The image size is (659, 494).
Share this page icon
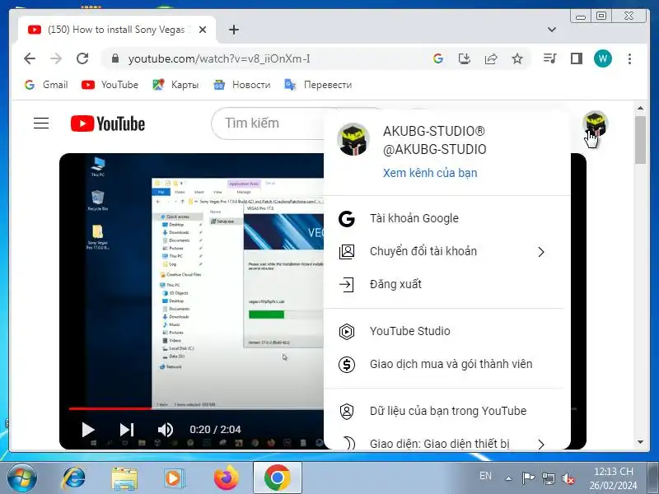click(x=491, y=58)
